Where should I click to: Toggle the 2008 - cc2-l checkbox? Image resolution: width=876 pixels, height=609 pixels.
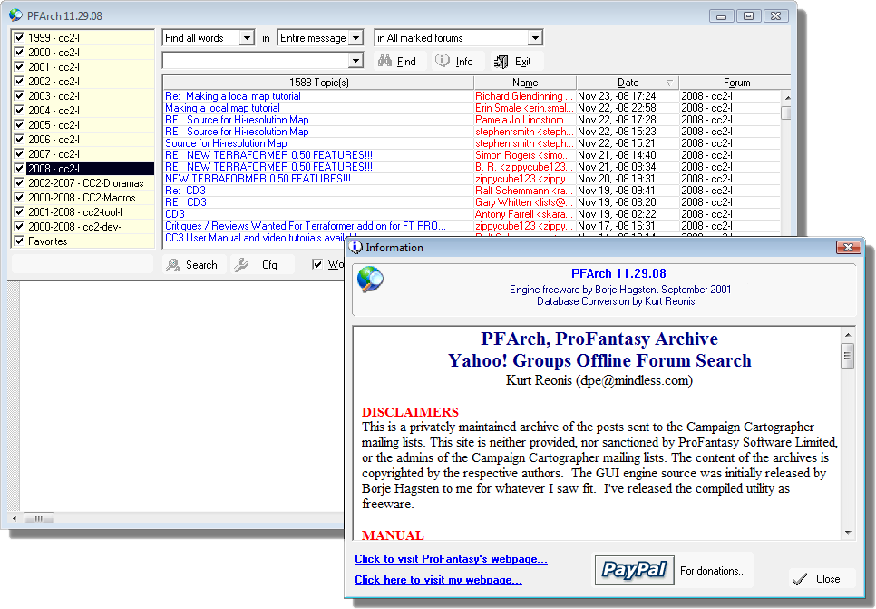coord(20,168)
